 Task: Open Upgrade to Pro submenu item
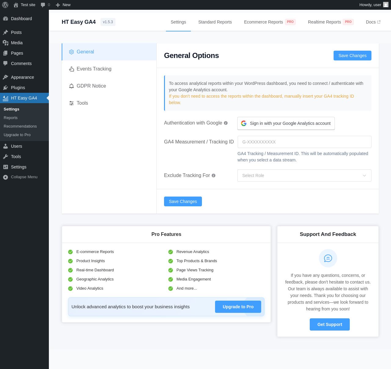coord(24,135)
